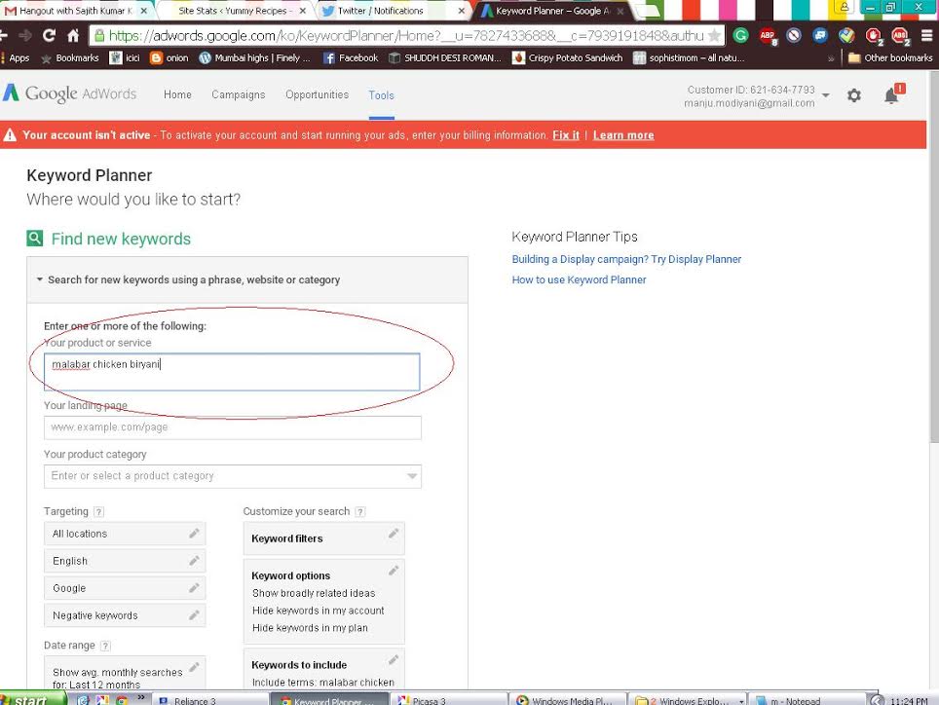Open the onion bookmark
Image resolution: width=939 pixels, height=705 pixels.
coord(169,58)
